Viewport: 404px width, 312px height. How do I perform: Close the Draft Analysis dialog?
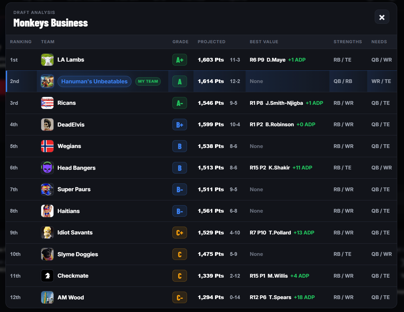[x=382, y=17]
